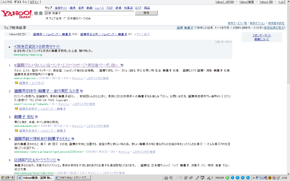Expand Yahoo categories with すべて表示

coord(143,34)
